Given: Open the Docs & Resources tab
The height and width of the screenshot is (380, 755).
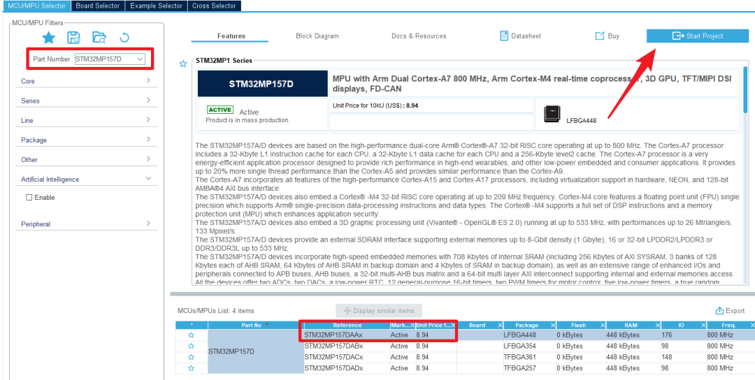Looking at the screenshot, I should [419, 36].
